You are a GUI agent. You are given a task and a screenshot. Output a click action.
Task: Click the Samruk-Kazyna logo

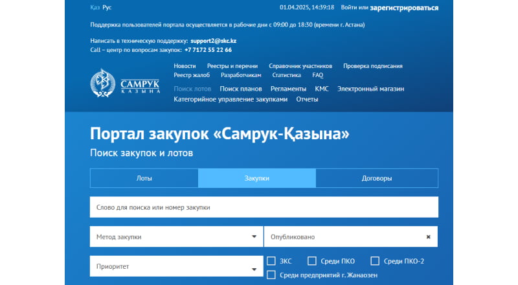125,83
